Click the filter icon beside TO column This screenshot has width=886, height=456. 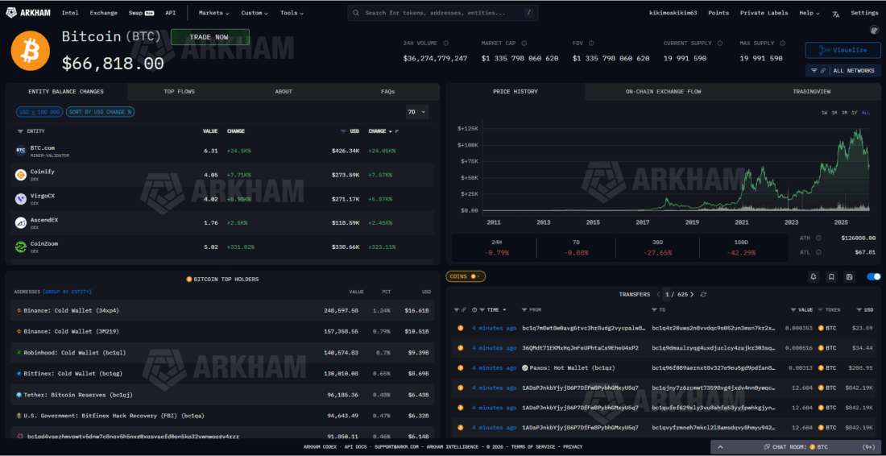click(x=654, y=309)
